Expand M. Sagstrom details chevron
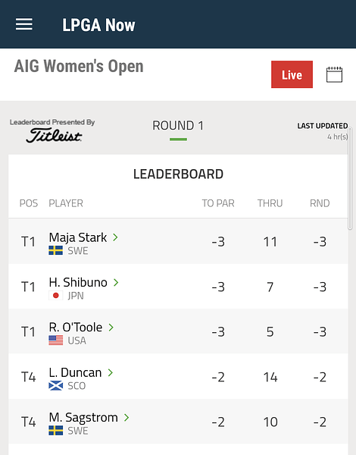The image size is (356, 455). [x=126, y=417]
